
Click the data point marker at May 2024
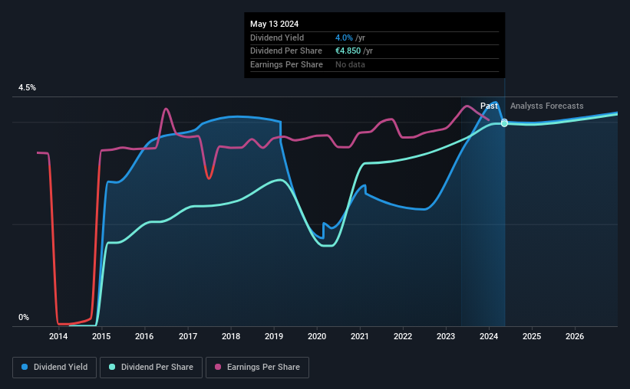(x=504, y=123)
